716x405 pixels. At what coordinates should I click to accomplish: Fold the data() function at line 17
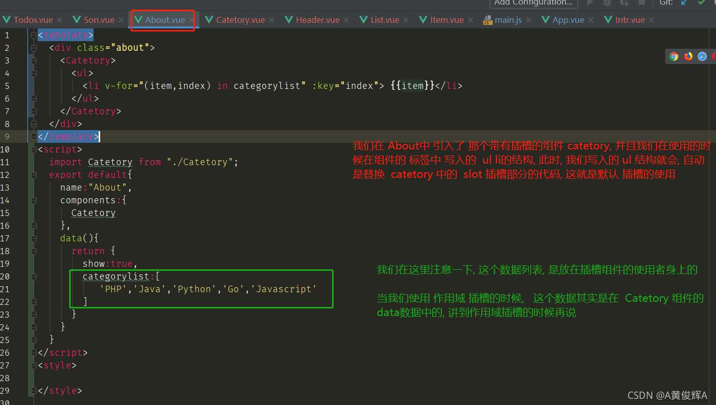pos(34,238)
